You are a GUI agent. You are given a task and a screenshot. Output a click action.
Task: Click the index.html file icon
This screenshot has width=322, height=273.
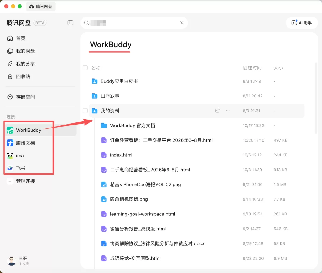coord(104,155)
